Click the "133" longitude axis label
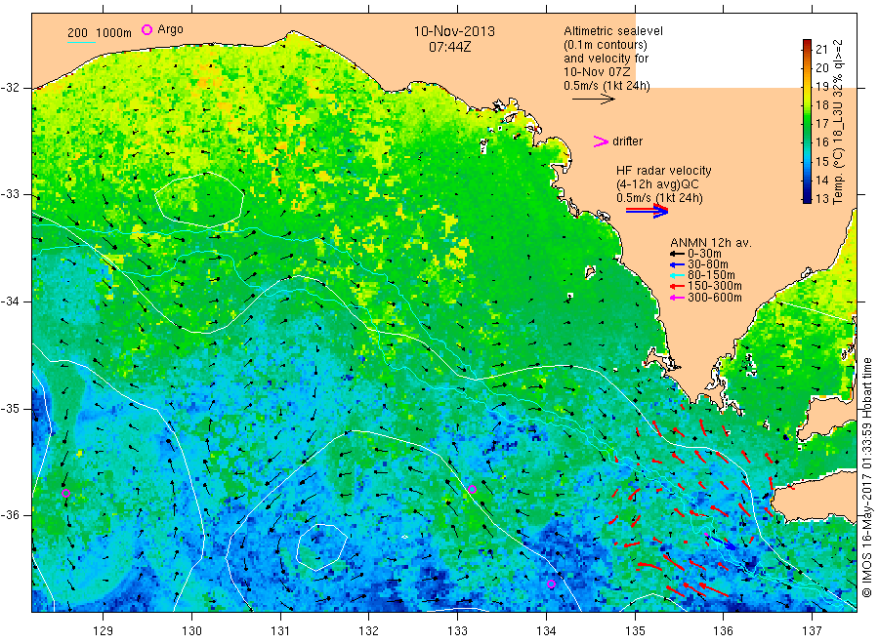Screen dimensions: 879x644 pos(457,631)
